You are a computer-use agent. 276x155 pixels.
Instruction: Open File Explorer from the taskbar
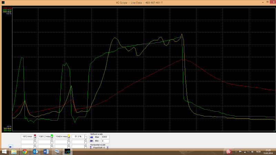pyautogui.click(x=14, y=152)
